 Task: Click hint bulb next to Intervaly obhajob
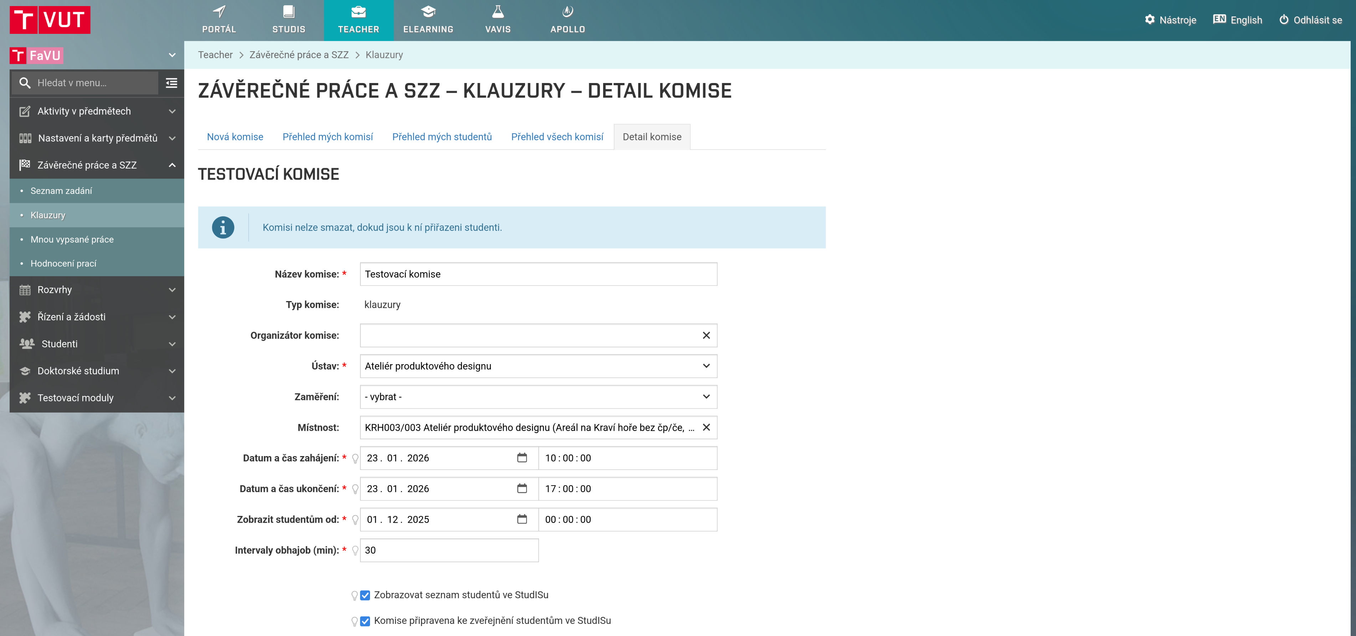tap(355, 550)
